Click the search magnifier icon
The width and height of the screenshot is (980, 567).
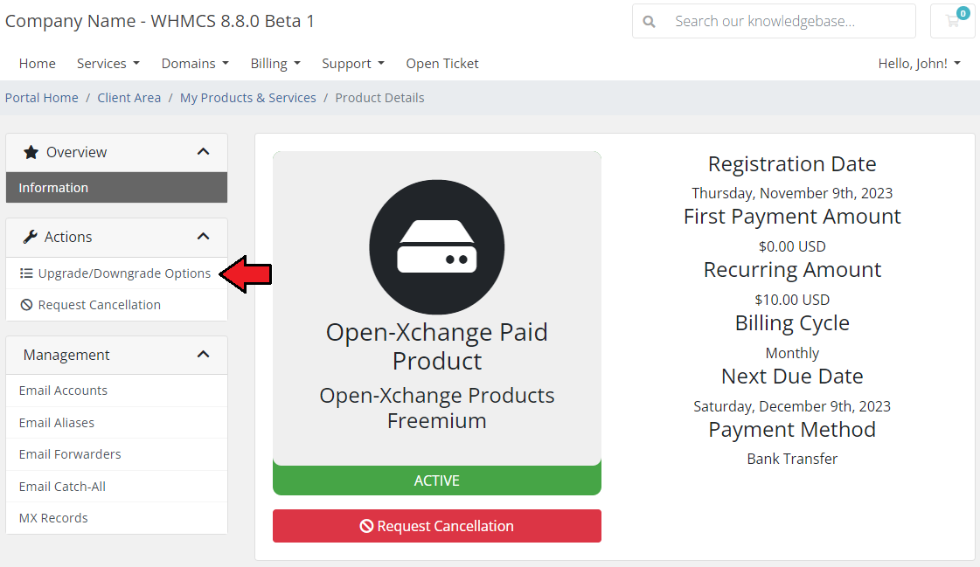(650, 22)
